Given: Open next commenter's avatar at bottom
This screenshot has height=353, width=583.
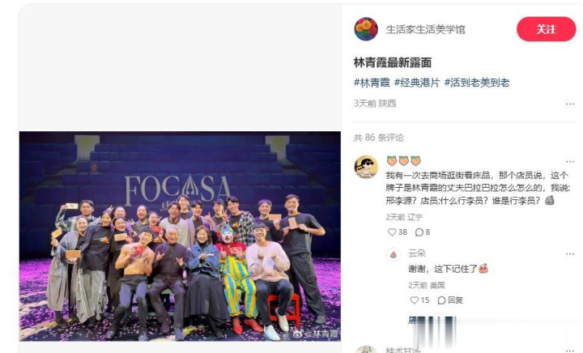Looking at the screenshot, I should pyautogui.click(x=366, y=349).
